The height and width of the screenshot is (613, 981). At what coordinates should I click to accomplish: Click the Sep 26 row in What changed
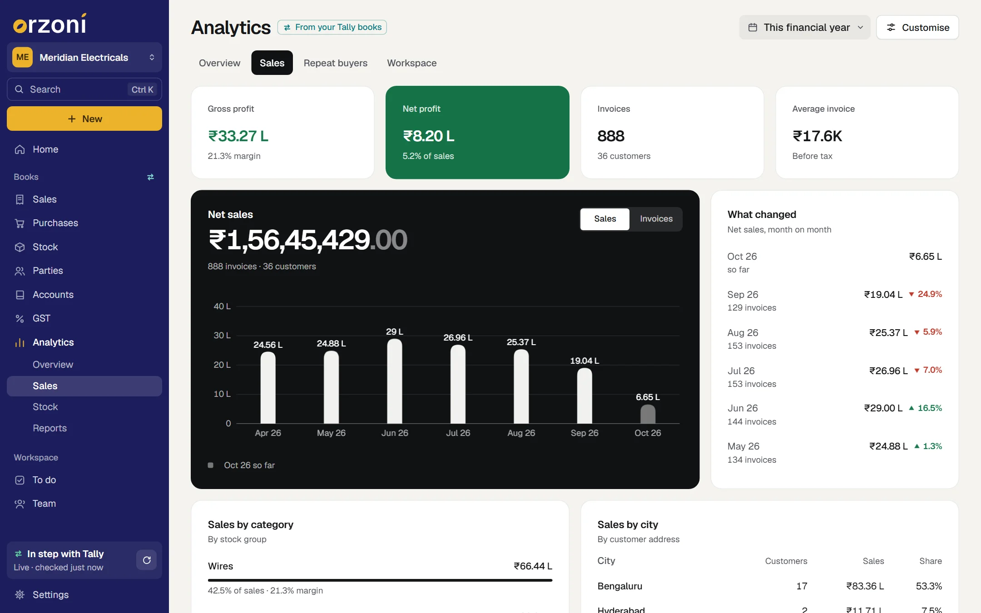[x=834, y=301]
